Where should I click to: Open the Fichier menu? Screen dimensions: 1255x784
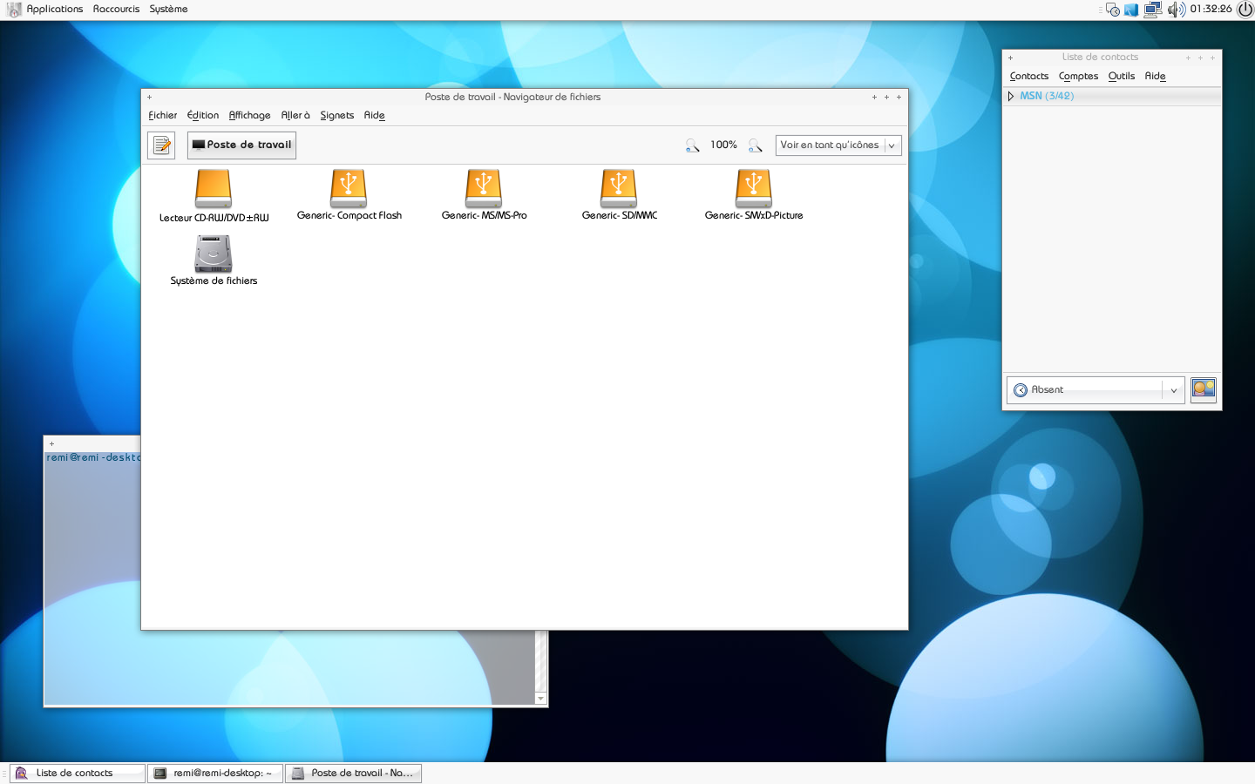162,115
